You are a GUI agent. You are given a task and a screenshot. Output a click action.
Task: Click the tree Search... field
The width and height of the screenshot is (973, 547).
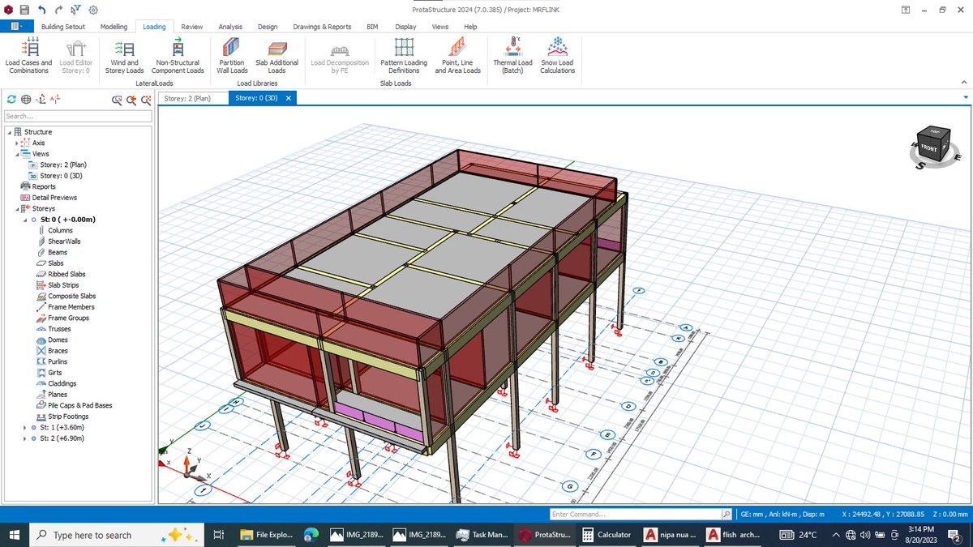click(78, 116)
